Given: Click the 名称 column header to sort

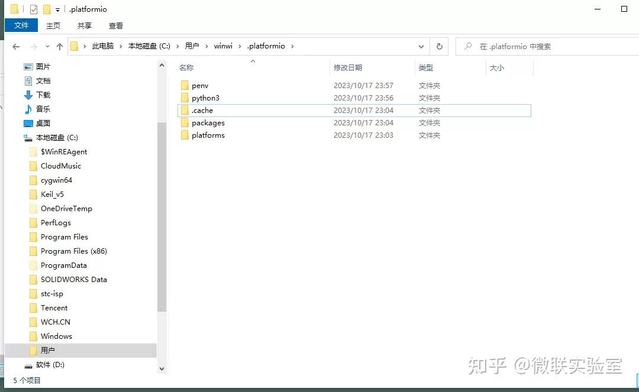Looking at the screenshot, I should tap(186, 67).
